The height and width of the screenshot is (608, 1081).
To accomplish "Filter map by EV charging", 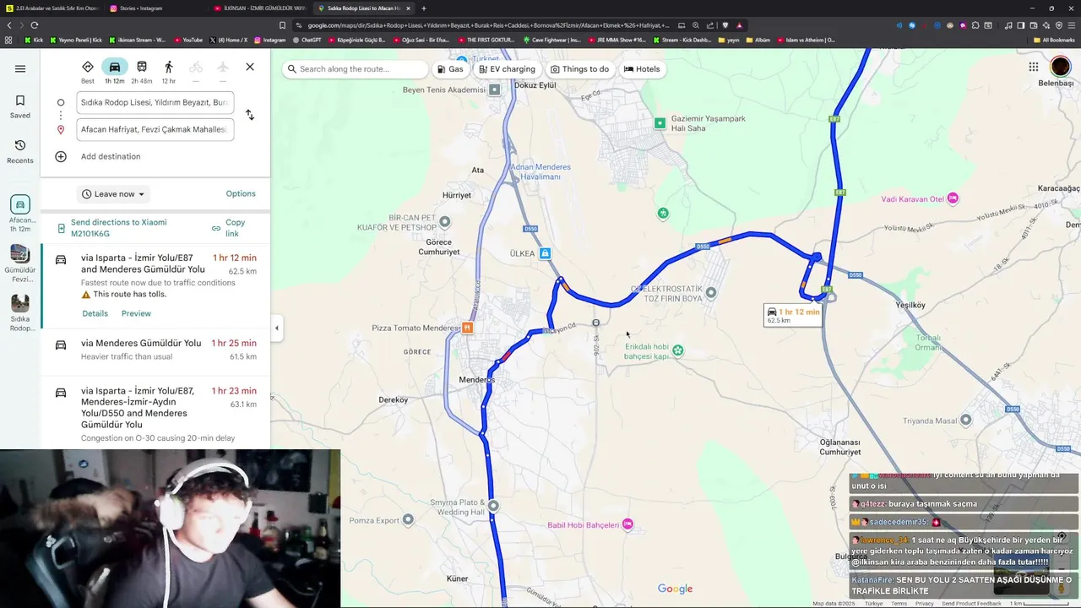I will [x=507, y=69].
